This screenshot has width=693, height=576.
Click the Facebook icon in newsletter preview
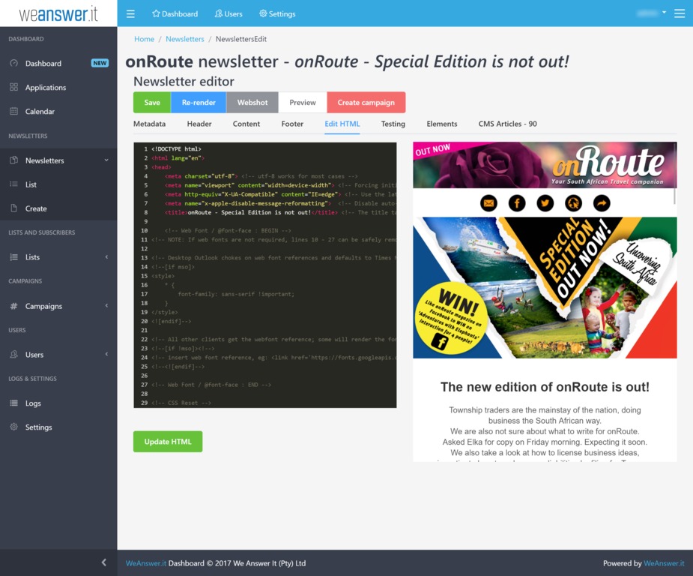click(x=517, y=203)
